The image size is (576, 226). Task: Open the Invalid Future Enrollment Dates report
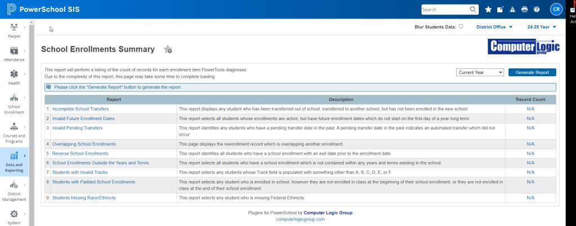(83, 119)
